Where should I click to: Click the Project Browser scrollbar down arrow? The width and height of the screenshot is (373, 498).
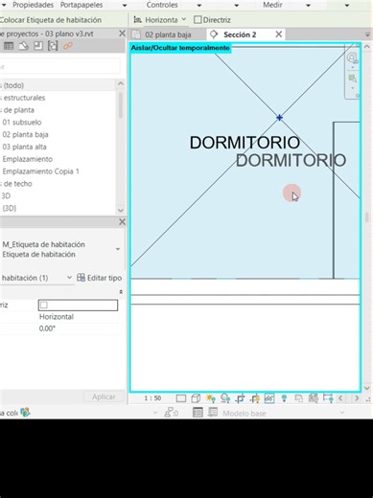pyautogui.click(x=121, y=211)
